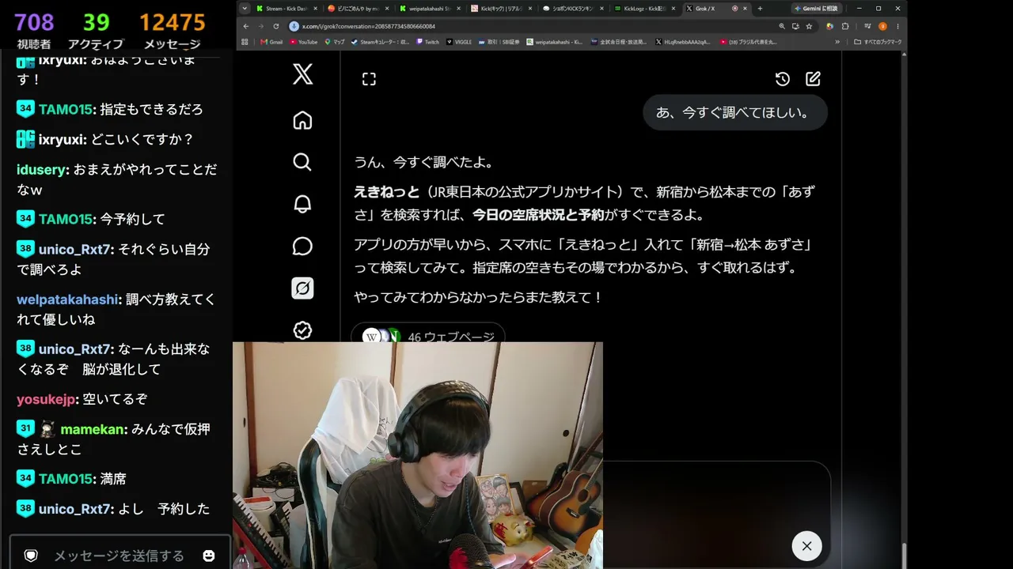Open notifications bell in X sidebar
Screen dimensions: 1013x569
coord(302,204)
